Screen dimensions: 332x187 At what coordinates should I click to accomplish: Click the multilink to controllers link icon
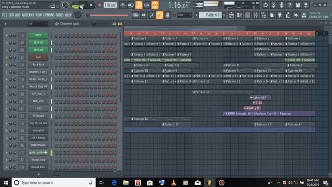click(x=159, y=15)
